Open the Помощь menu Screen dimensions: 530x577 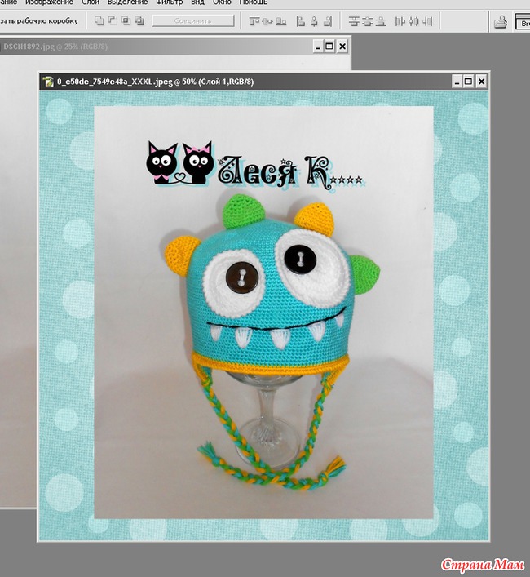click(254, 3)
